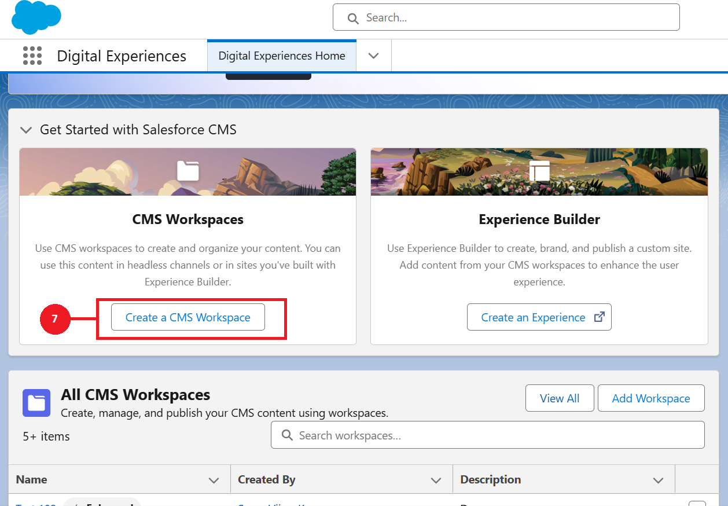Click the All CMS Workspaces folder icon
The height and width of the screenshot is (506, 728).
pyautogui.click(x=36, y=403)
